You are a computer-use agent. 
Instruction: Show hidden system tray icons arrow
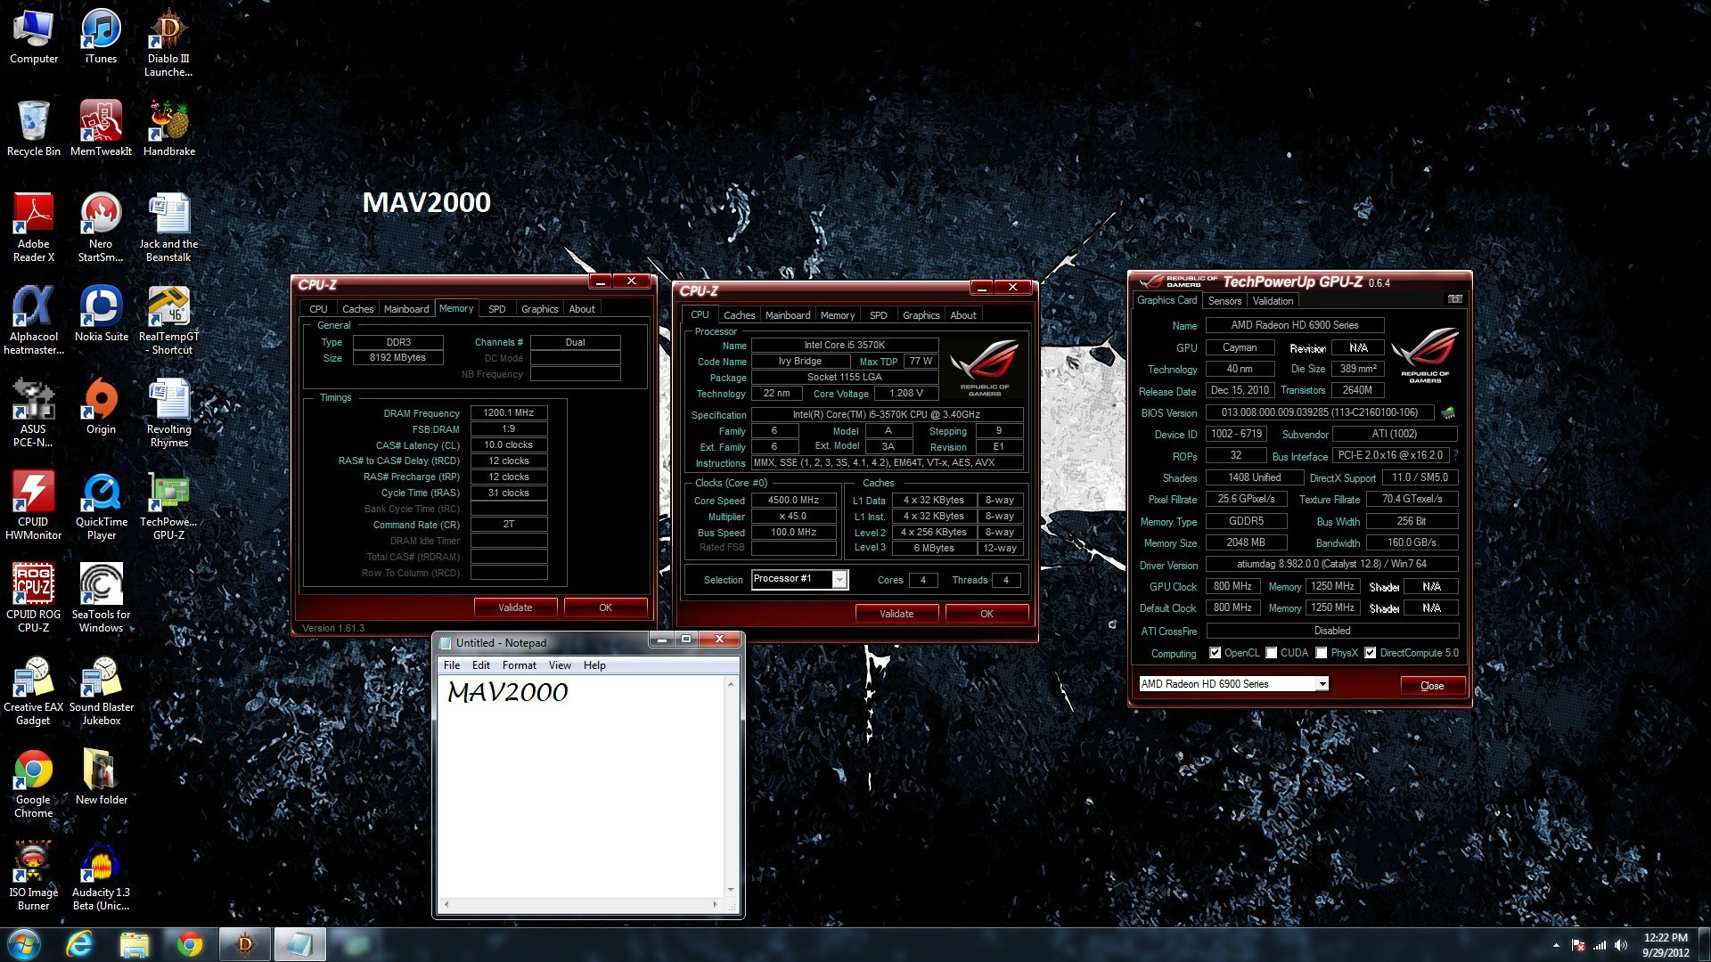(x=1556, y=945)
